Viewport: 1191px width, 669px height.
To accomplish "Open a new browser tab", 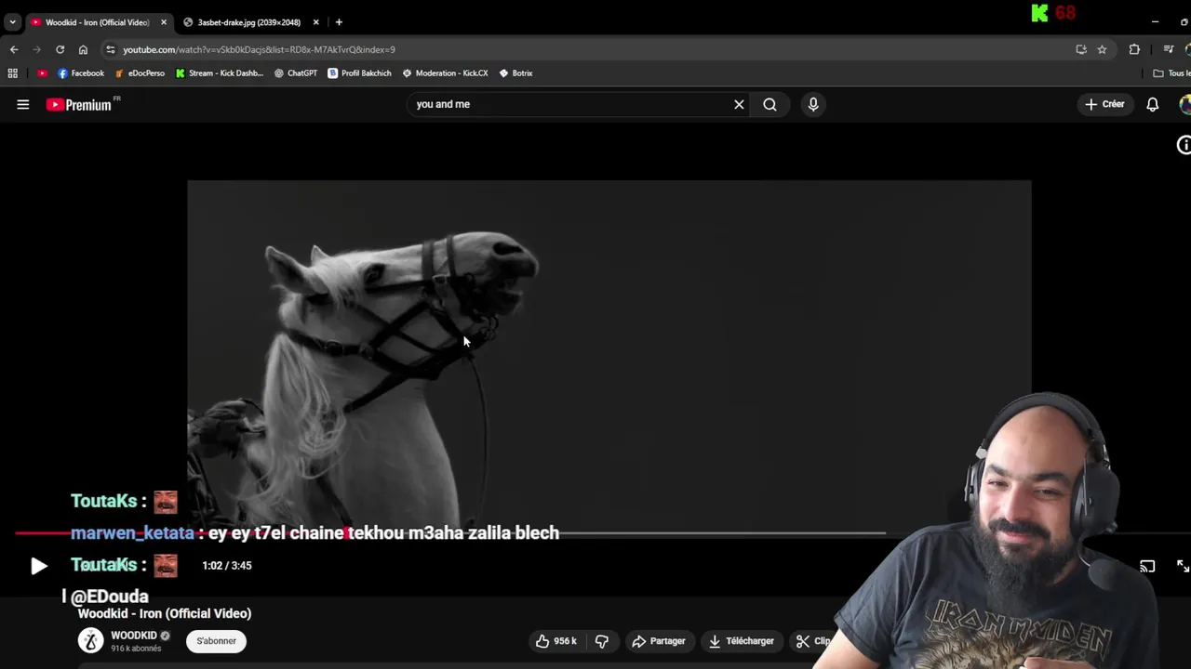I will (x=339, y=22).
